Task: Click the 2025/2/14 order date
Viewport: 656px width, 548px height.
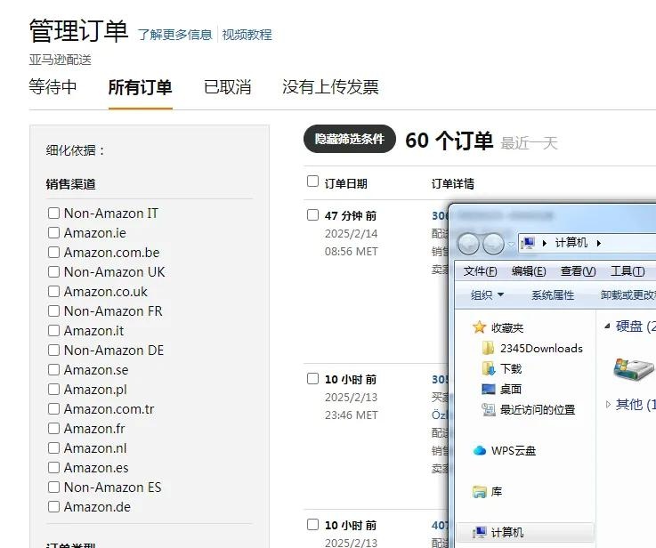Action: pyautogui.click(x=351, y=234)
